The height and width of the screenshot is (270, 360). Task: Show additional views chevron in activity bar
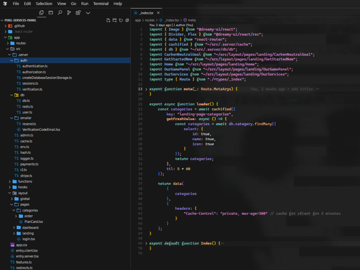88,13
